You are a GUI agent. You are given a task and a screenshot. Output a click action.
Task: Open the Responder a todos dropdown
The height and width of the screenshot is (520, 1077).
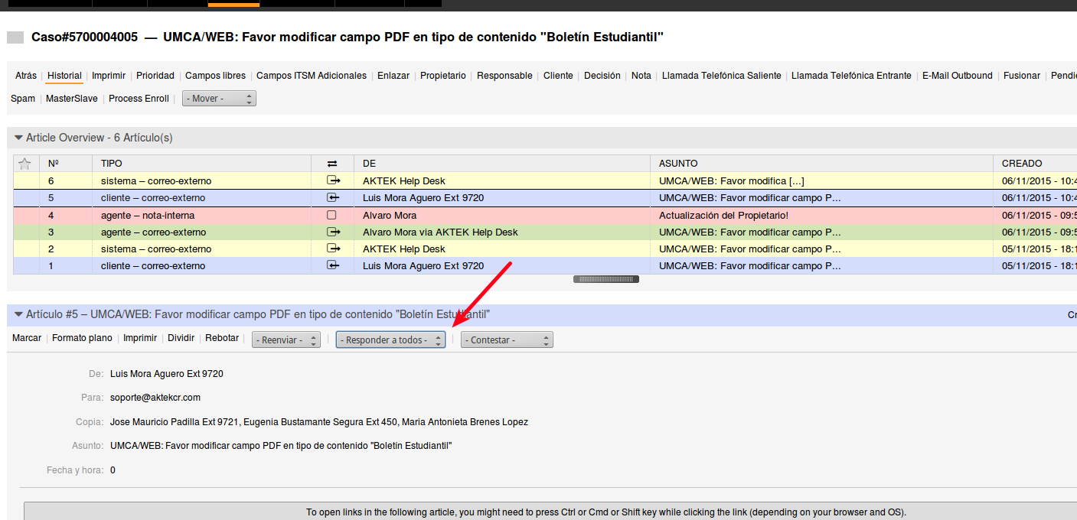pos(390,340)
